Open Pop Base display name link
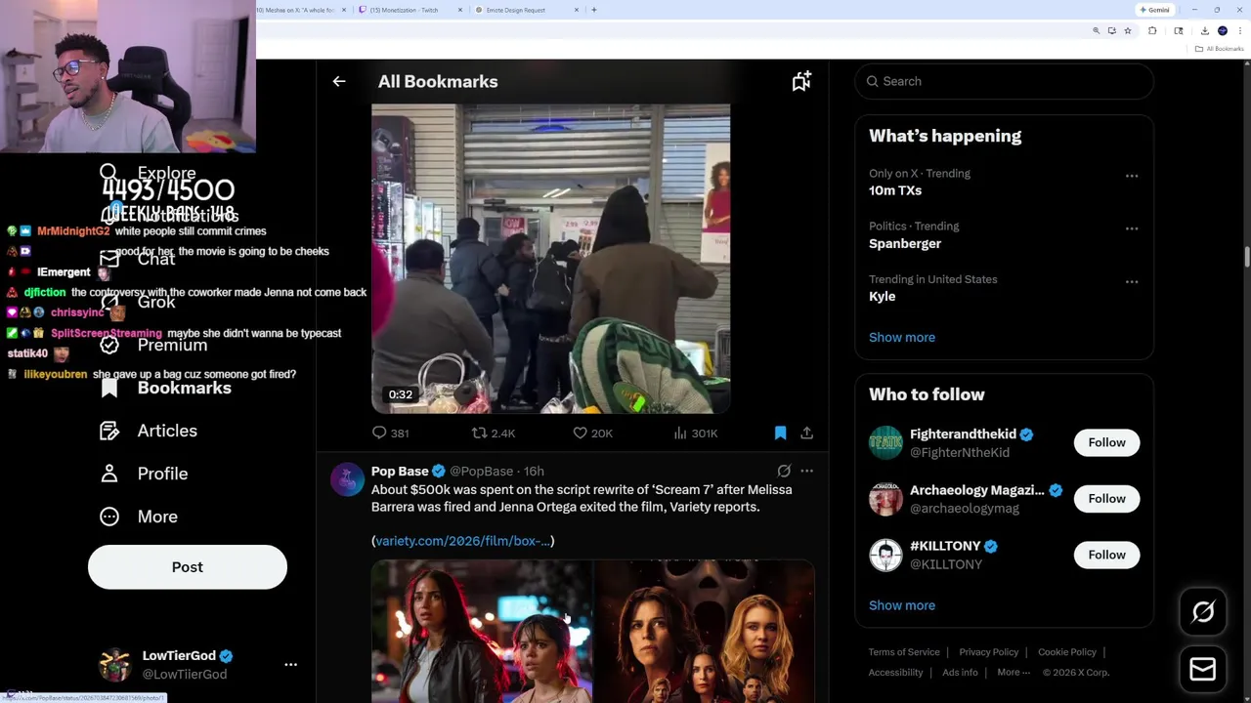1251x703 pixels. tap(400, 471)
